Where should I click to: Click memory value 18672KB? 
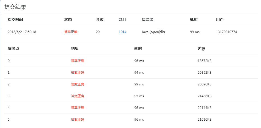[204, 61]
